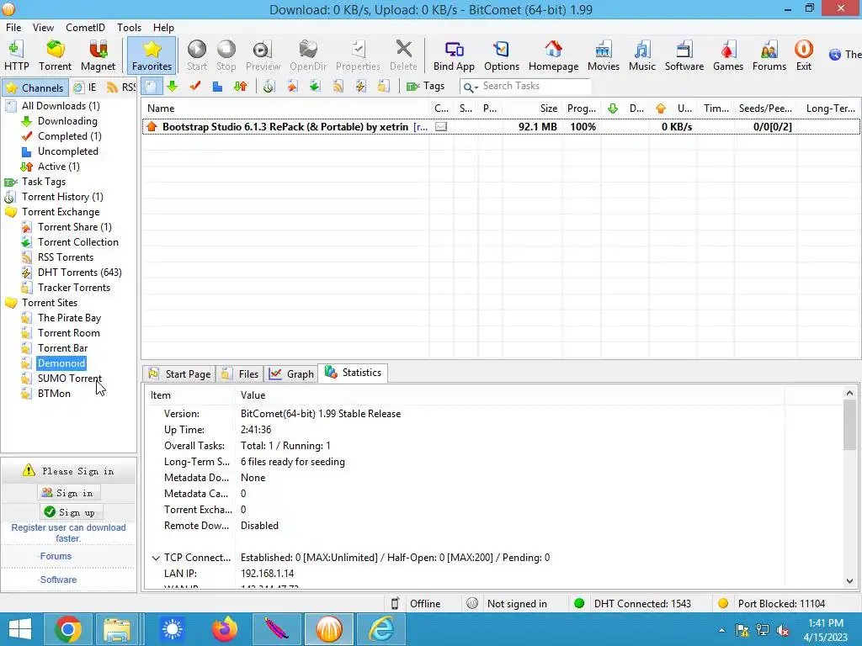Open the Start Page tab

tap(180, 374)
